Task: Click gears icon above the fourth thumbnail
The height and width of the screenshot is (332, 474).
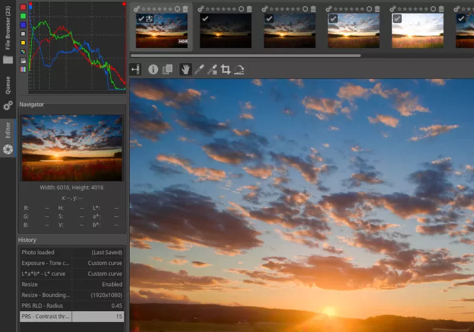Action: point(329,9)
